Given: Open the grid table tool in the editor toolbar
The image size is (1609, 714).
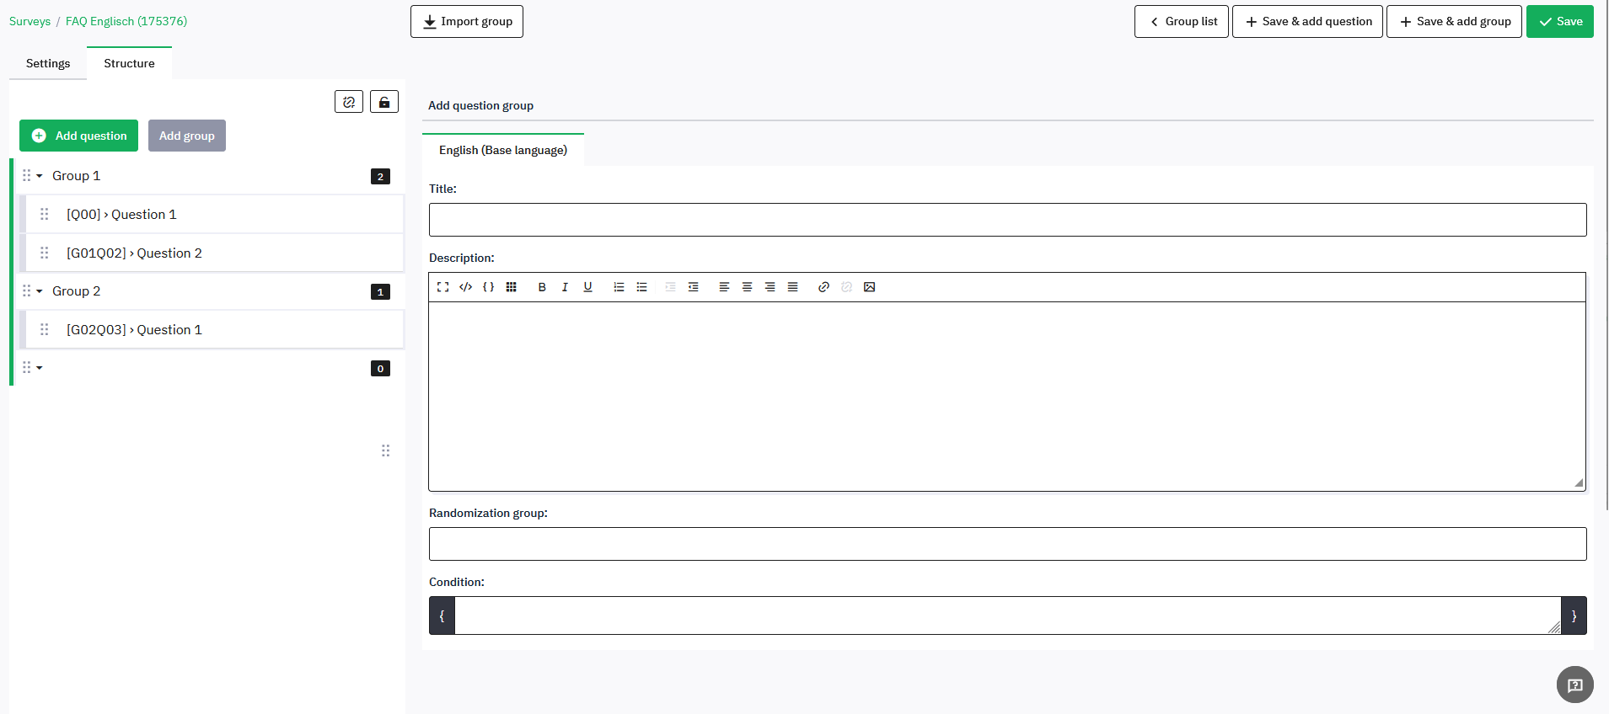Looking at the screenshot, I should 511,287.
